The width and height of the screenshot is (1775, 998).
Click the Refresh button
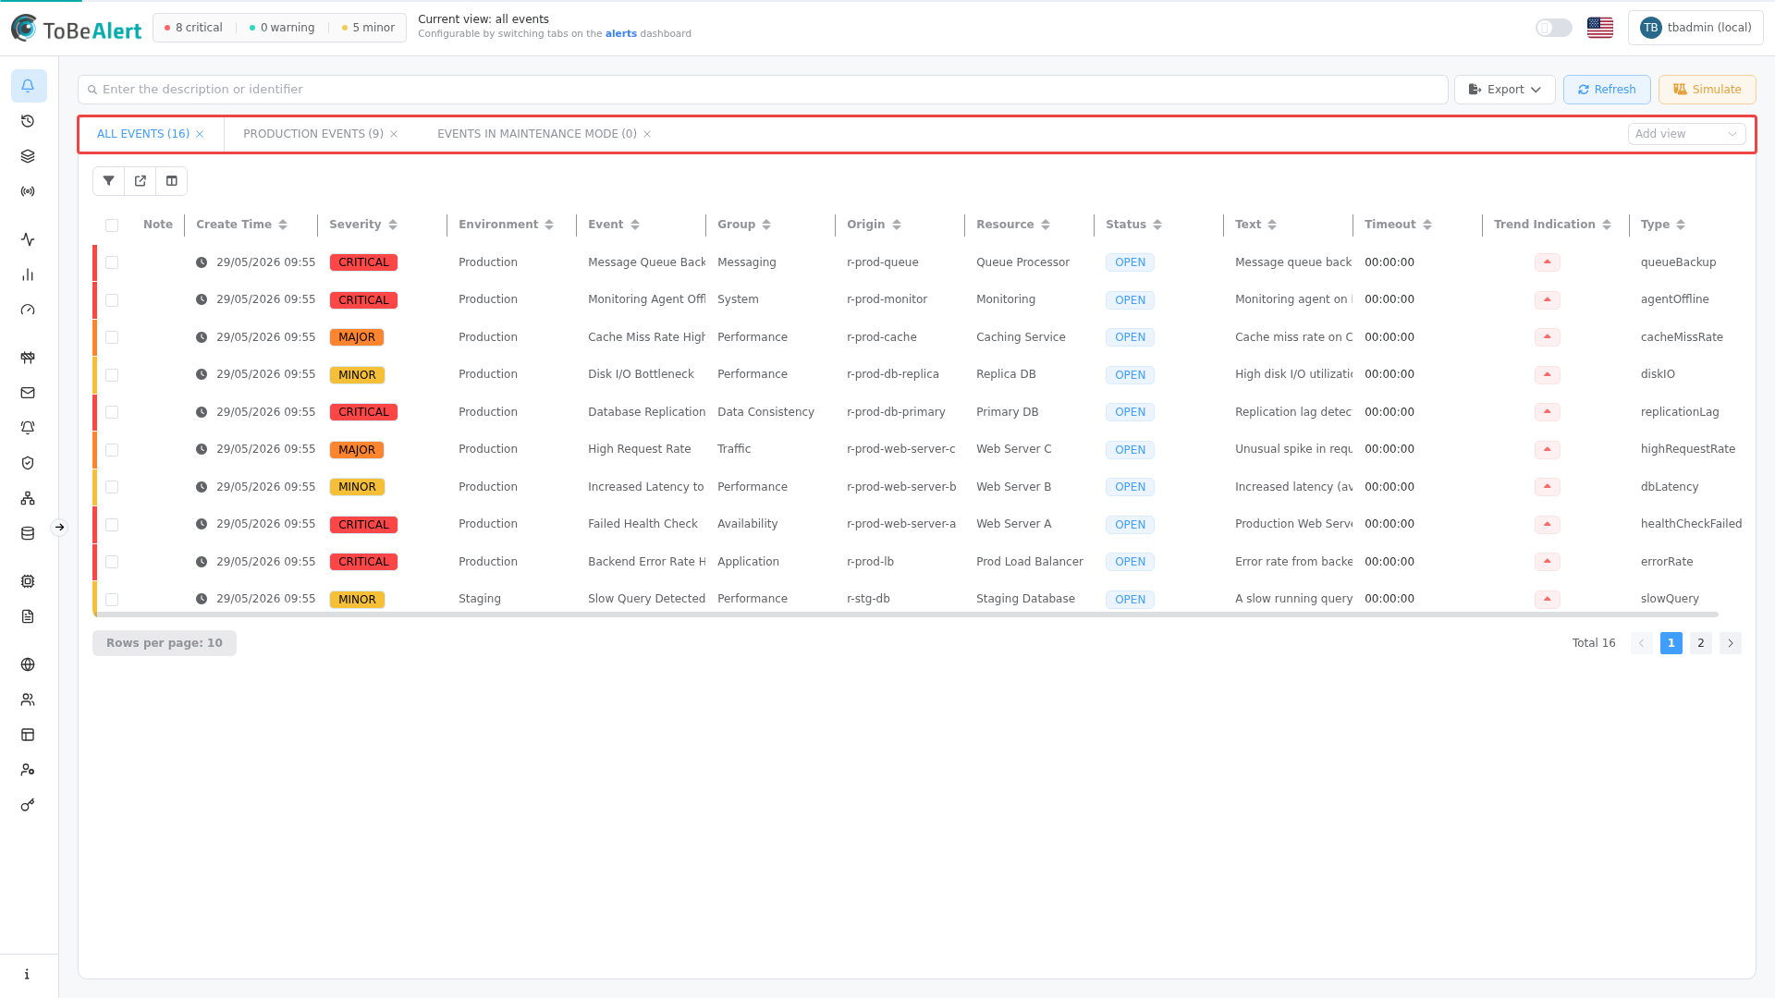pyautogui.click(x=1607, y=90)
